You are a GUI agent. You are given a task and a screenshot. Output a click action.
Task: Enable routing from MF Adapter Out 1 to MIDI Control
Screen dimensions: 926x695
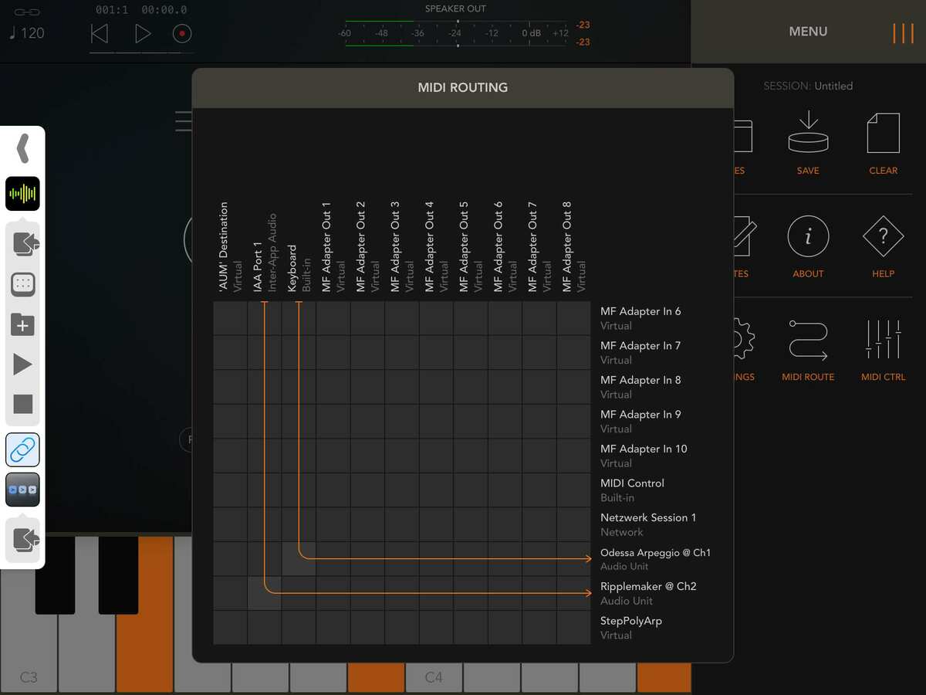333,490
